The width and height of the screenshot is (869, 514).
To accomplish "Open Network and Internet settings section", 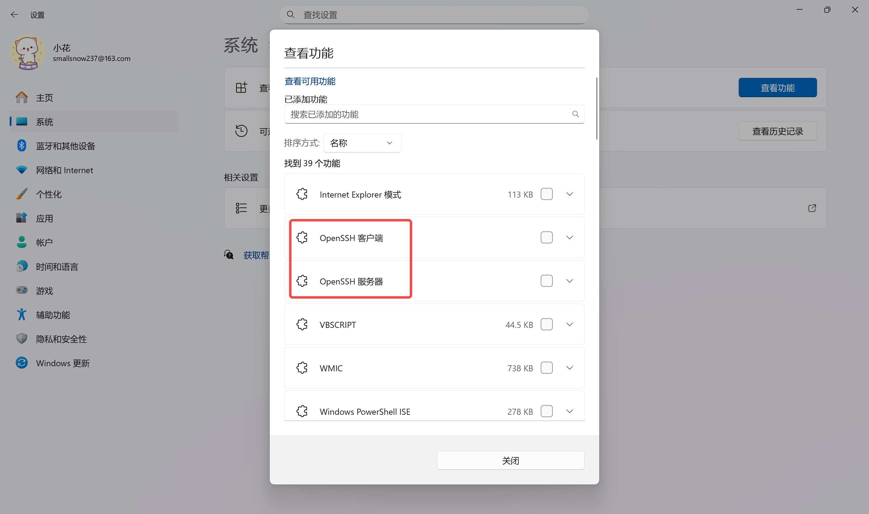I will click(65, 170).
